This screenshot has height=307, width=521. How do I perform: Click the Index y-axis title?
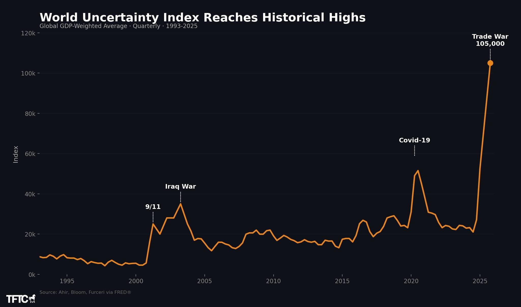tap(16, 154)
